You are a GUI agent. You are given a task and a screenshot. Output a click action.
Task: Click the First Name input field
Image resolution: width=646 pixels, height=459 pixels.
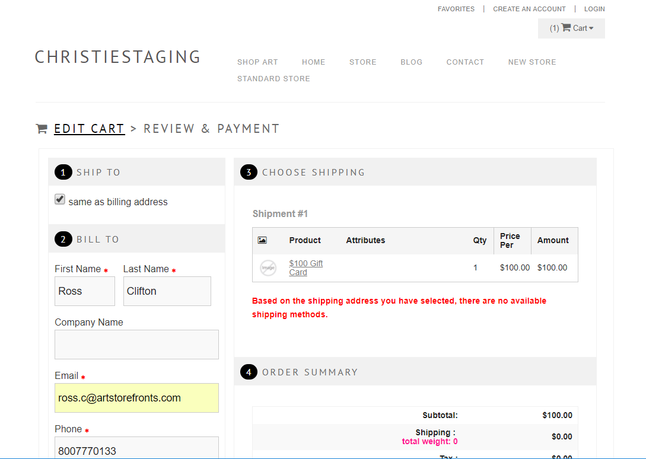pyautogui.click(x=85, y=291)
